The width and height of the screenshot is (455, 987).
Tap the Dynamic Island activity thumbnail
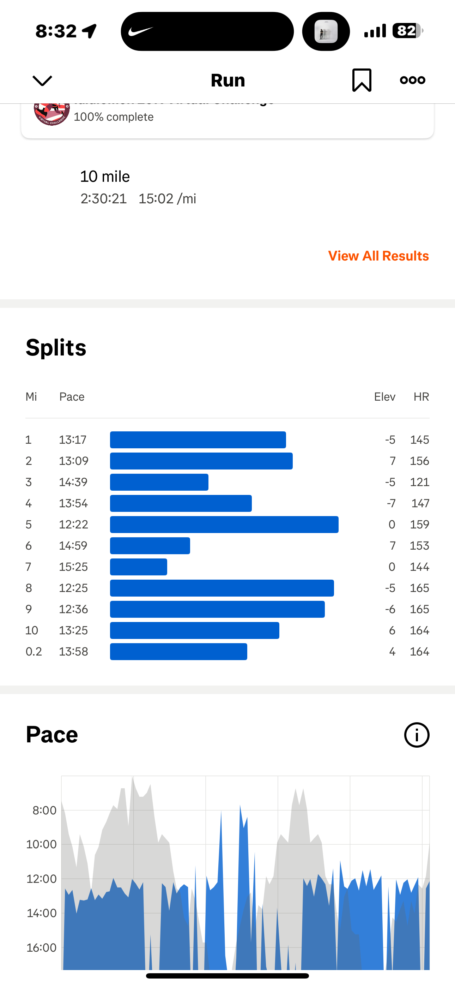(326, 31)
